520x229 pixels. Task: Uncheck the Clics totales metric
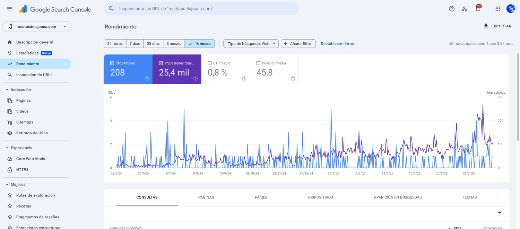tap(112, 63)
